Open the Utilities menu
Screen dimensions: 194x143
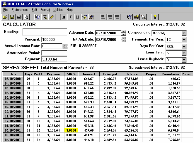(x=58, y=10)
